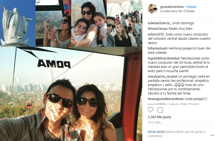Open lidiamackayb commenter profile
The width and height of the screenshot is (215, 141).
[158, 48]
